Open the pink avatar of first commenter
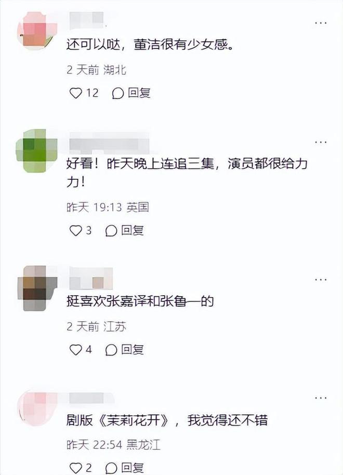This screenshot has width=343, height=475. click(x=37, y=31)
